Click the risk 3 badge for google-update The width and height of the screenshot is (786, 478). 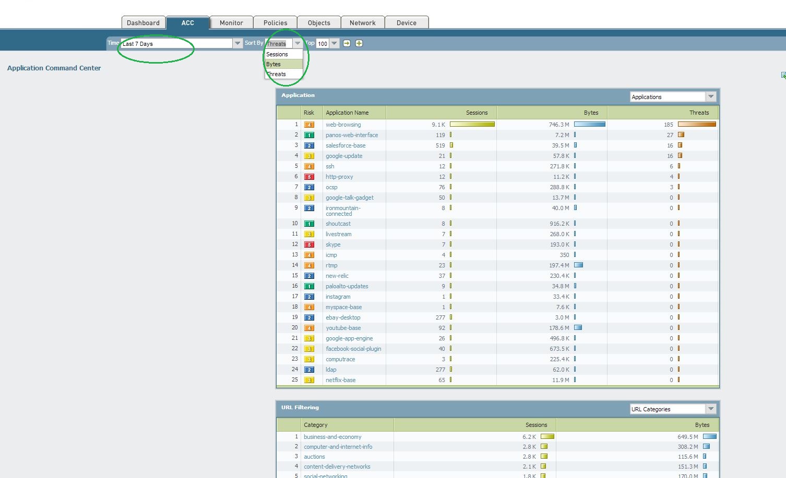[309, 156]
